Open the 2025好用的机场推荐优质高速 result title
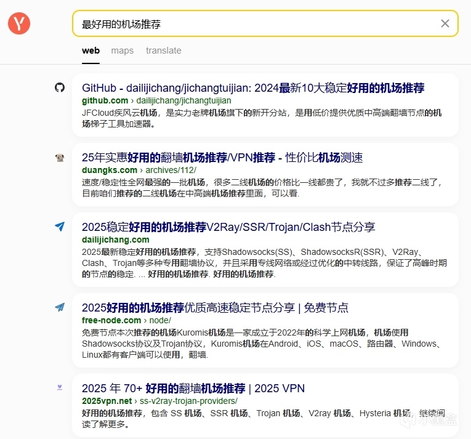The height and width of the screenshot is (439, 471). click(x=215, y=308)
